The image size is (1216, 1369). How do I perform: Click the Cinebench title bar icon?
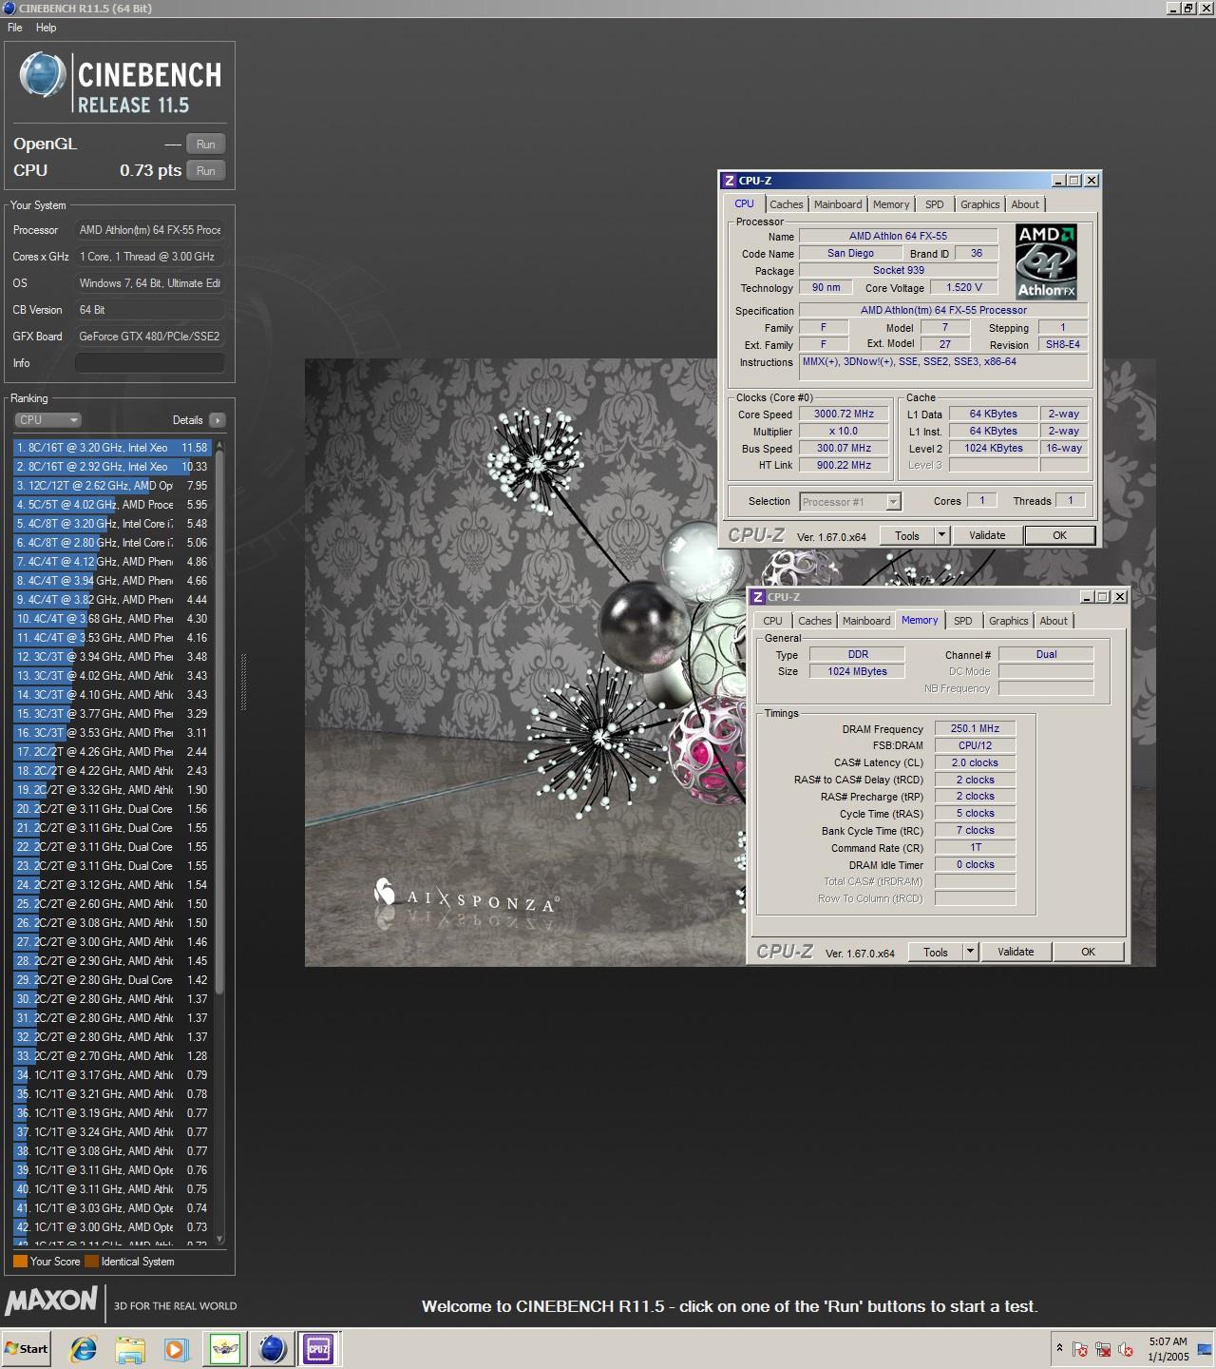pos(9,9)
